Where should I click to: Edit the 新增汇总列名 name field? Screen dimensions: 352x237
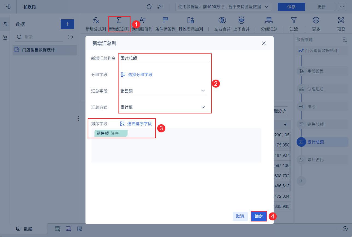[x=163, y=58]
